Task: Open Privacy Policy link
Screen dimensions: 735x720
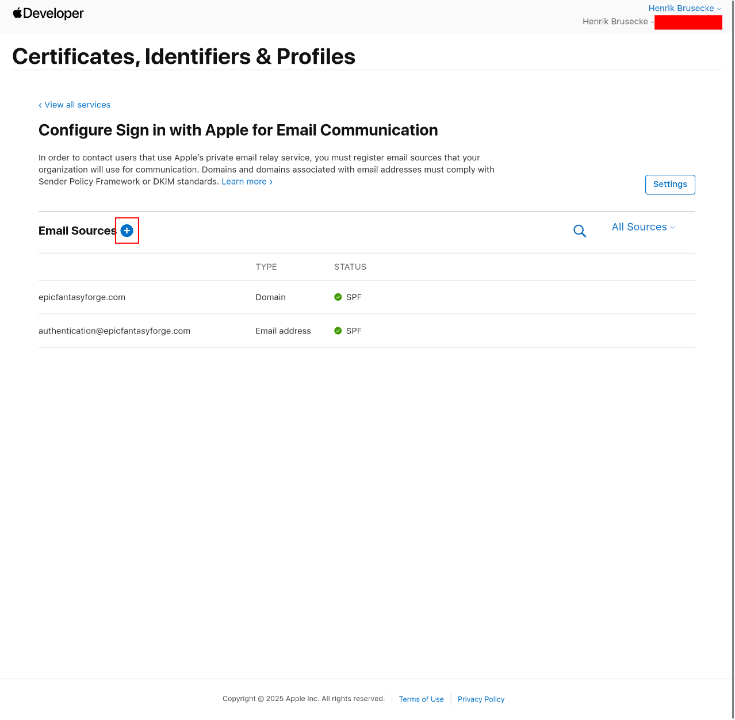Action: coord(481,699)
